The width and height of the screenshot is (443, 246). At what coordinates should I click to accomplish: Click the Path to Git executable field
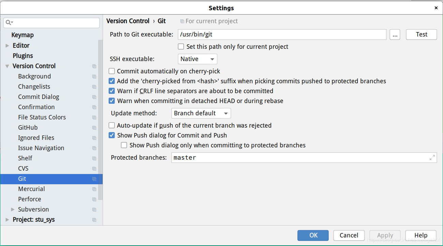(x=282, y=34)
